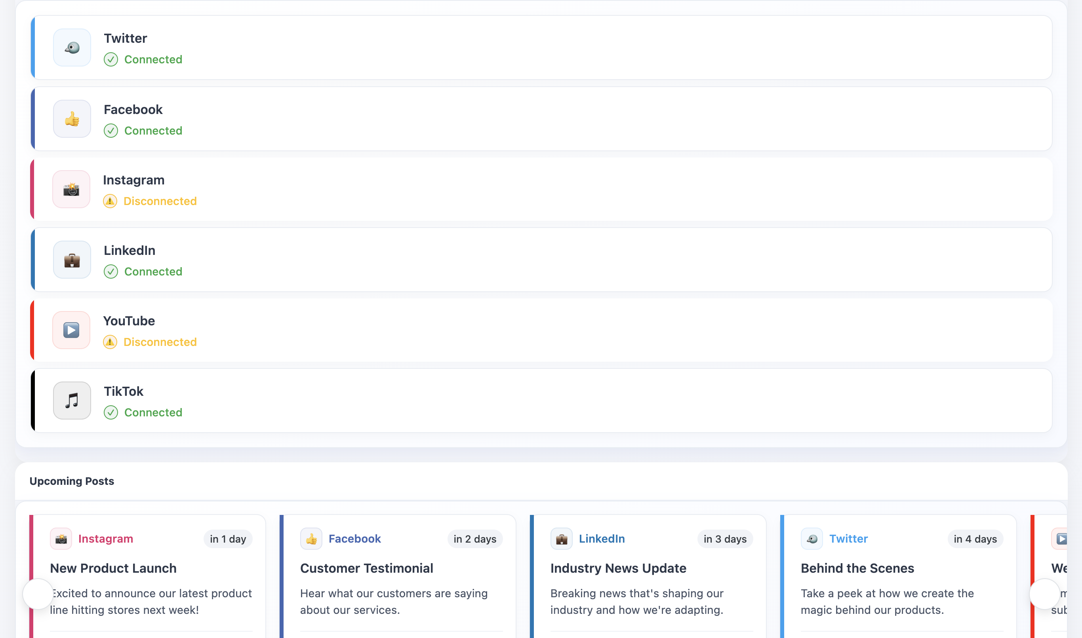This screenshot has height=638, width=1082.
Task: Click 'Excited to announce our latest product' description
Action: pos(151,602)
